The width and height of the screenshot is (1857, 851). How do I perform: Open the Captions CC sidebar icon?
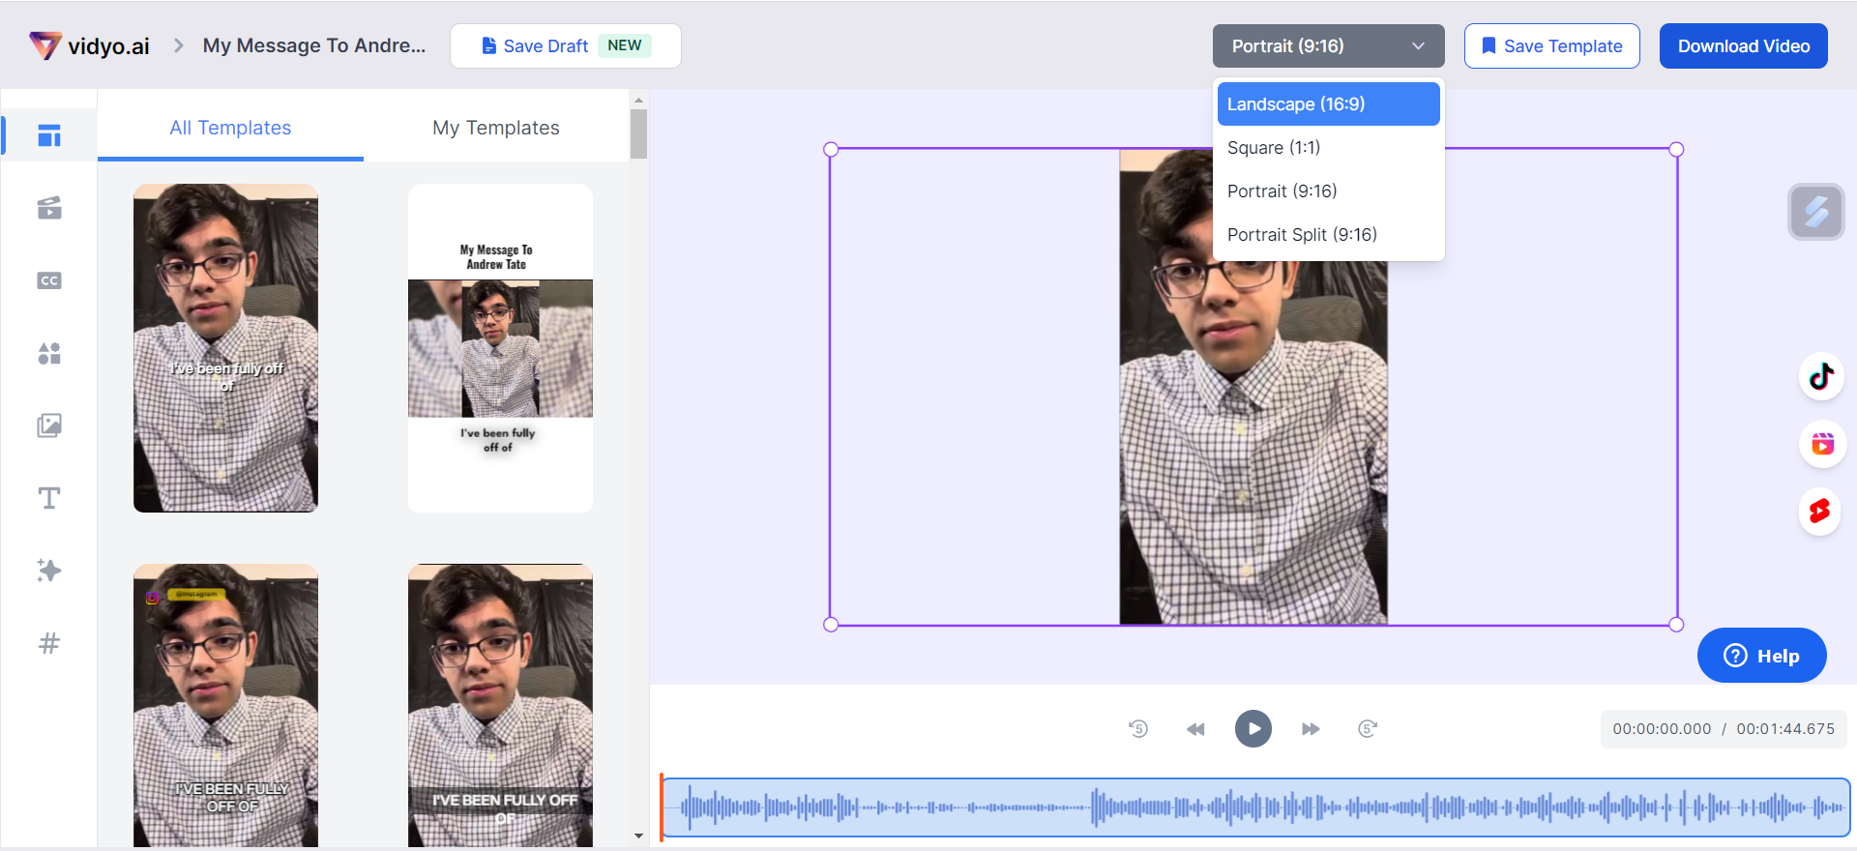[x=49, y=280]
